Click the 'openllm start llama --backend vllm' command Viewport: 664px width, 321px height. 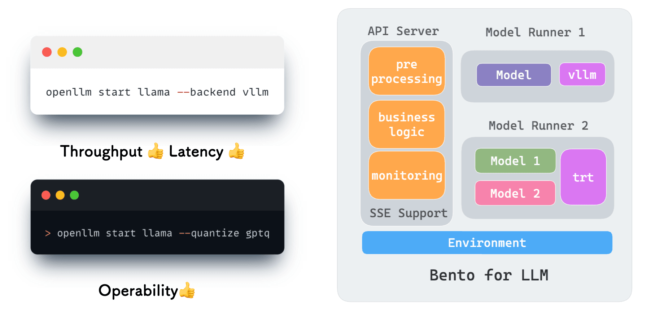coord(157,92)
